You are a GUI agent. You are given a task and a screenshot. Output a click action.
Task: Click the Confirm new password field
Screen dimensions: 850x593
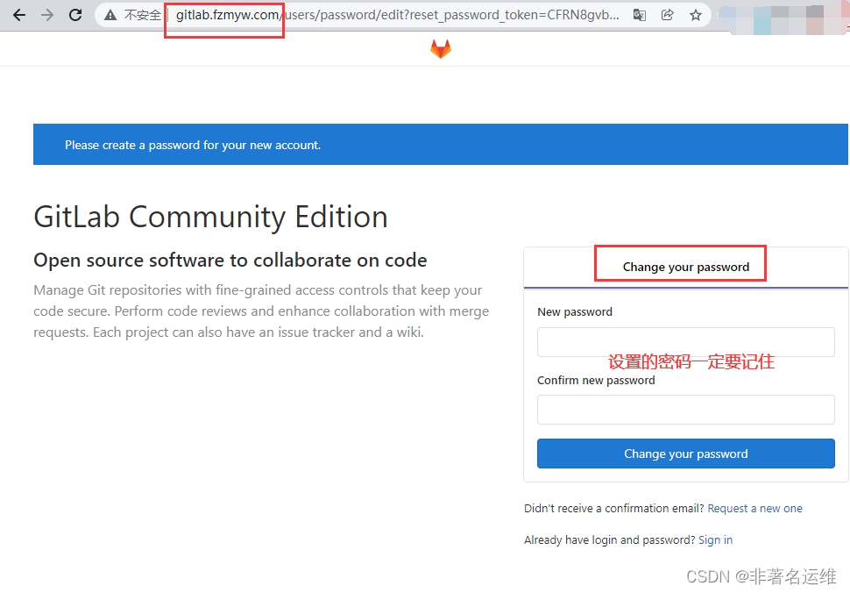coord(686,410)
